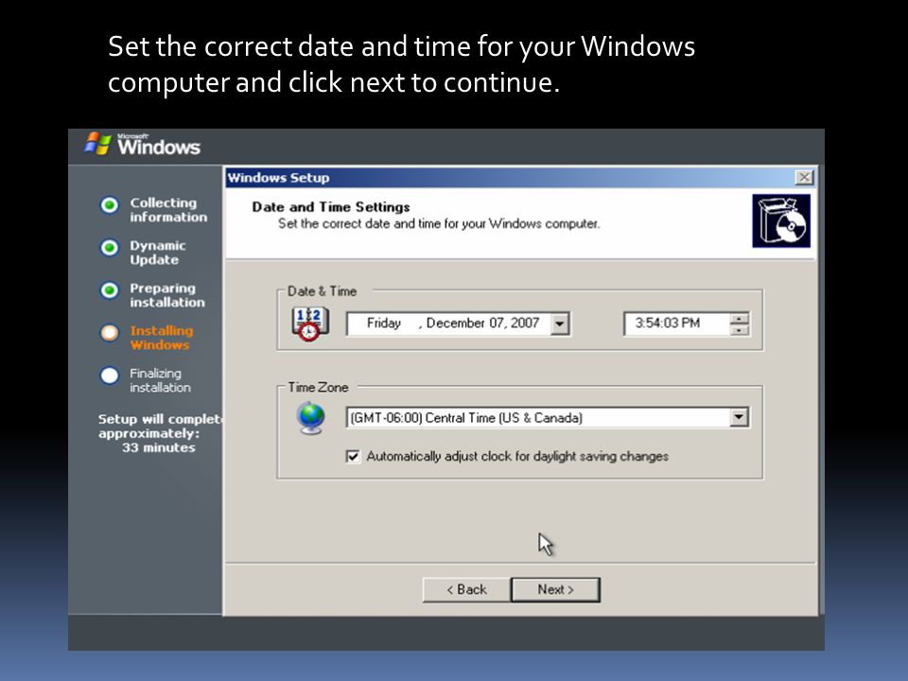
Task: Toggle automatic daylight saving adjustment checkbox
Action: pos(353,456)
